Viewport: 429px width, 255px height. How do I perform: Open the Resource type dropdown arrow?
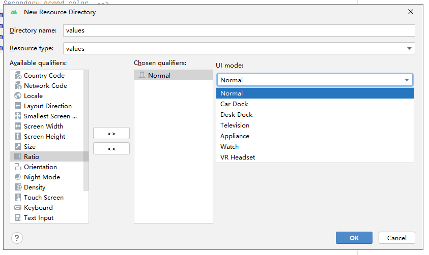pos(409,48)
